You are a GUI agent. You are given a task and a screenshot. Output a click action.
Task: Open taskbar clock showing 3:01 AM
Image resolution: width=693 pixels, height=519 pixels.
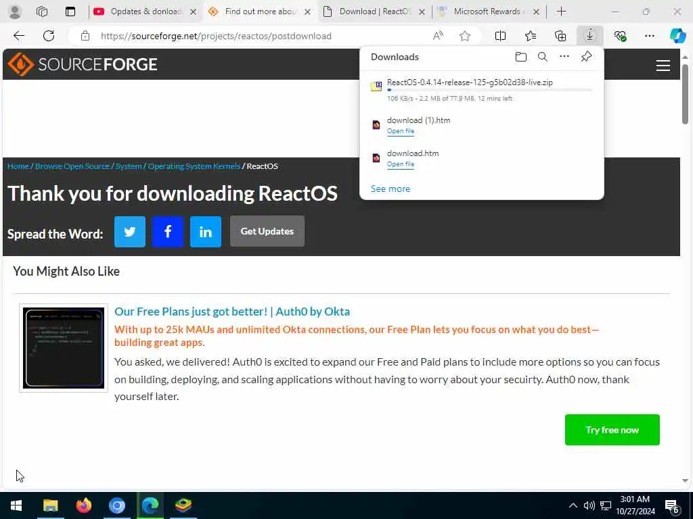coord(635,505)
